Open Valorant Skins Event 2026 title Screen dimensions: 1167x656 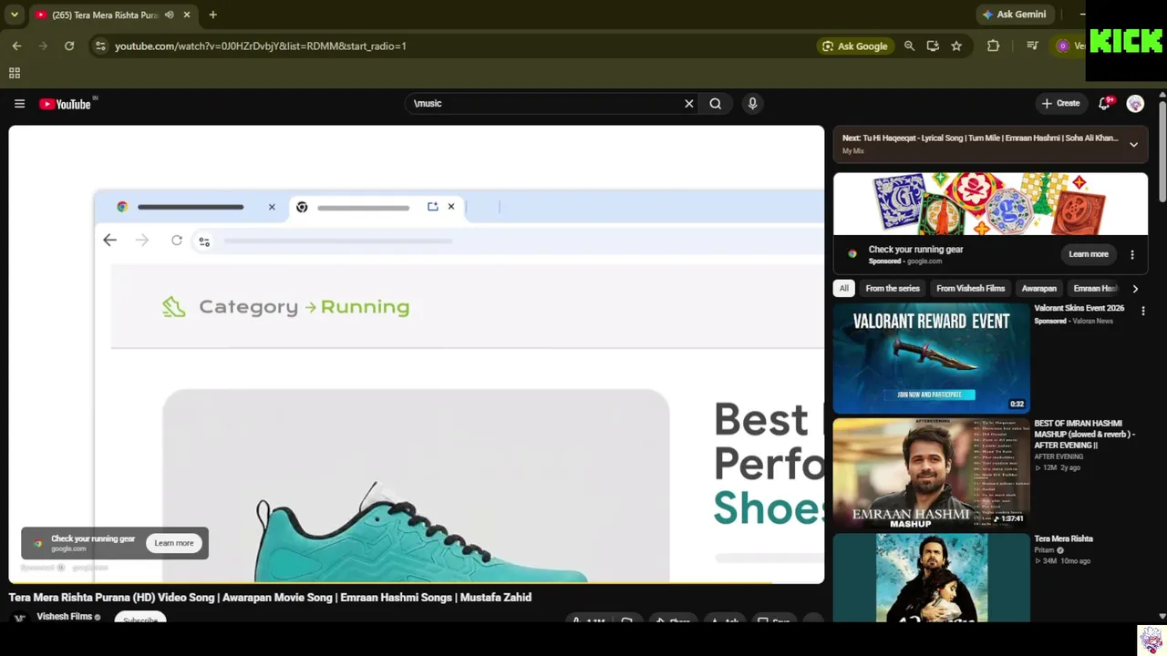coord(1079,309)
